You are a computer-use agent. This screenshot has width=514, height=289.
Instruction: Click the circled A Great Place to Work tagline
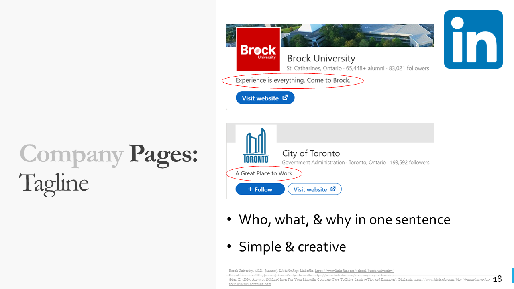click(x=264, y=173)
